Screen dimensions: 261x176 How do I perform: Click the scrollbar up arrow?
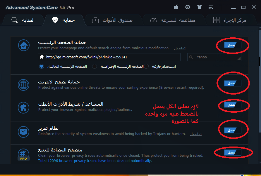pyautogui.click(x=260, y=27)
